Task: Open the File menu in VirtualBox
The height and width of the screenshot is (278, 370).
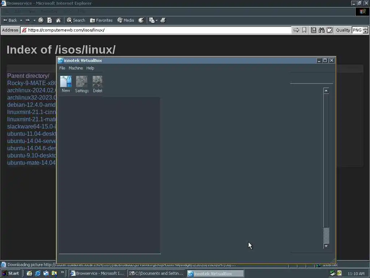Action: [x=62, y=68]
